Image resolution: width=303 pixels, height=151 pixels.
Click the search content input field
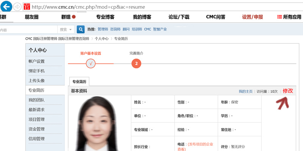click(x=29, y=30)
